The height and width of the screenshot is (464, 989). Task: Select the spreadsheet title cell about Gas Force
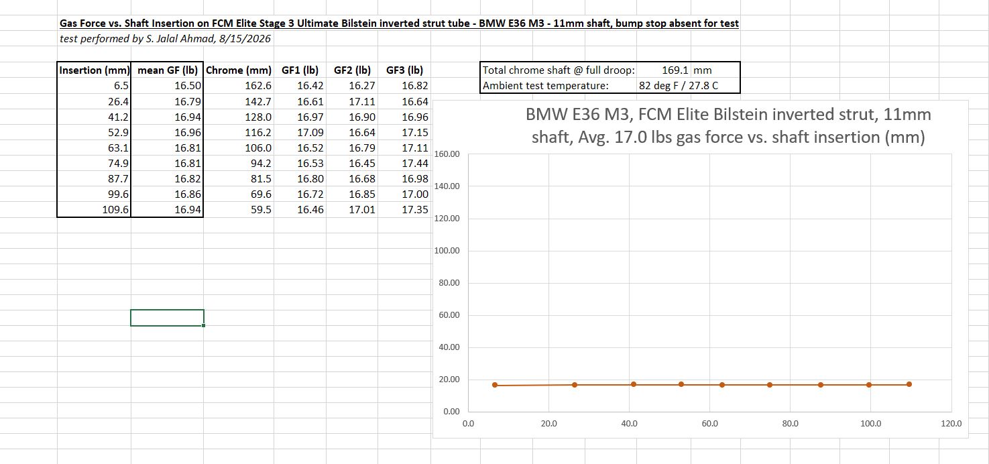[399, 23]
